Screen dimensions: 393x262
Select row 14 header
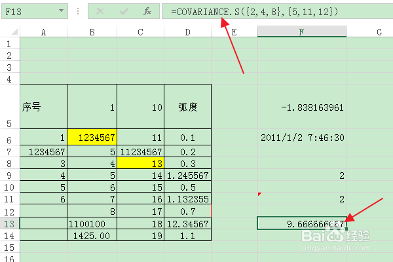(10, 235)
